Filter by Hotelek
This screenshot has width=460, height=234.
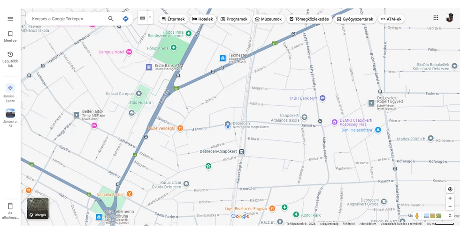tap(203, 19)
